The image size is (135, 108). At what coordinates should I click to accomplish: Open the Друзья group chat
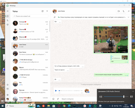coord(30,69)
